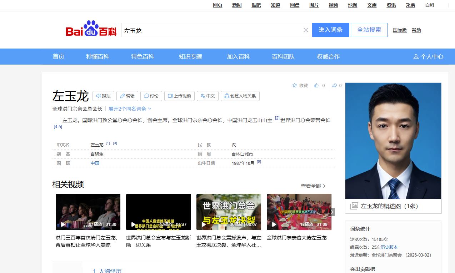The width and height of the screenshot is (455, 273).
Task: Expand 展开2个同名词条 entries
Action: pos(127,109)
